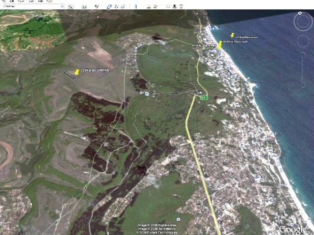Click the 12dka do VARNA label
314x235 pixels.
tap(95, 70)
